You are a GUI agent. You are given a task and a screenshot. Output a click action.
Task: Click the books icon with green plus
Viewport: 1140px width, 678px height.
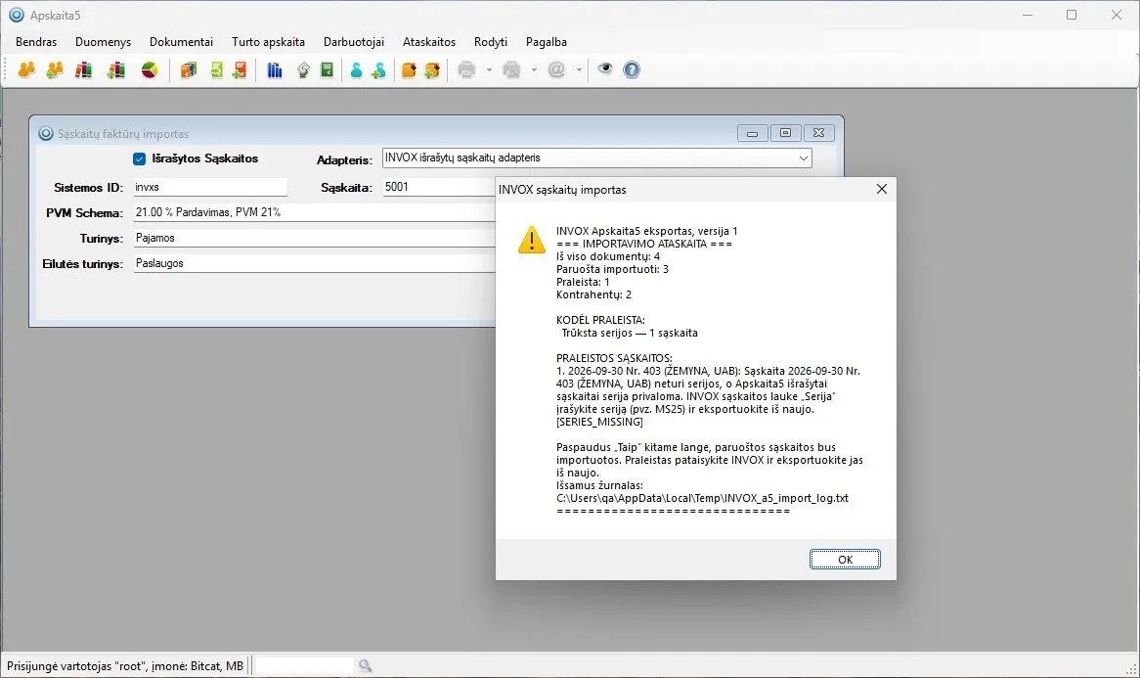[115, 69]
